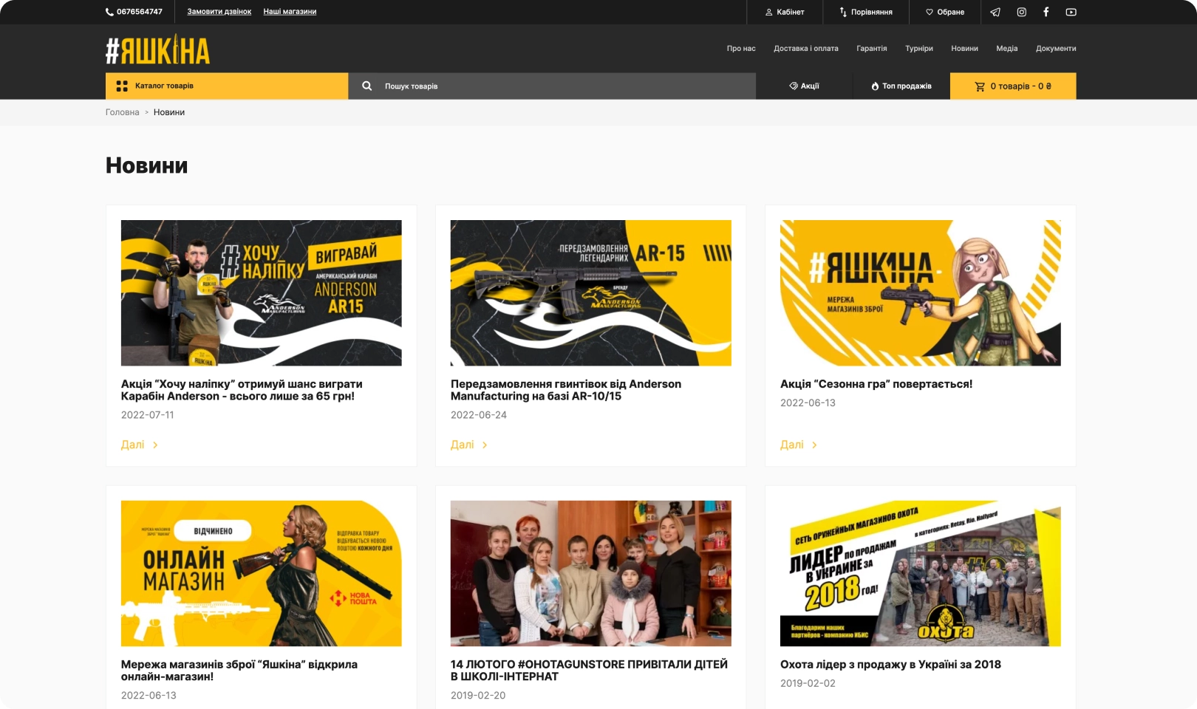Image resolution: width=1197 pixels, height=709 pixels.
Task: Open the Турніри menu item
Action: pyautogui.click(x=918, y=49)
